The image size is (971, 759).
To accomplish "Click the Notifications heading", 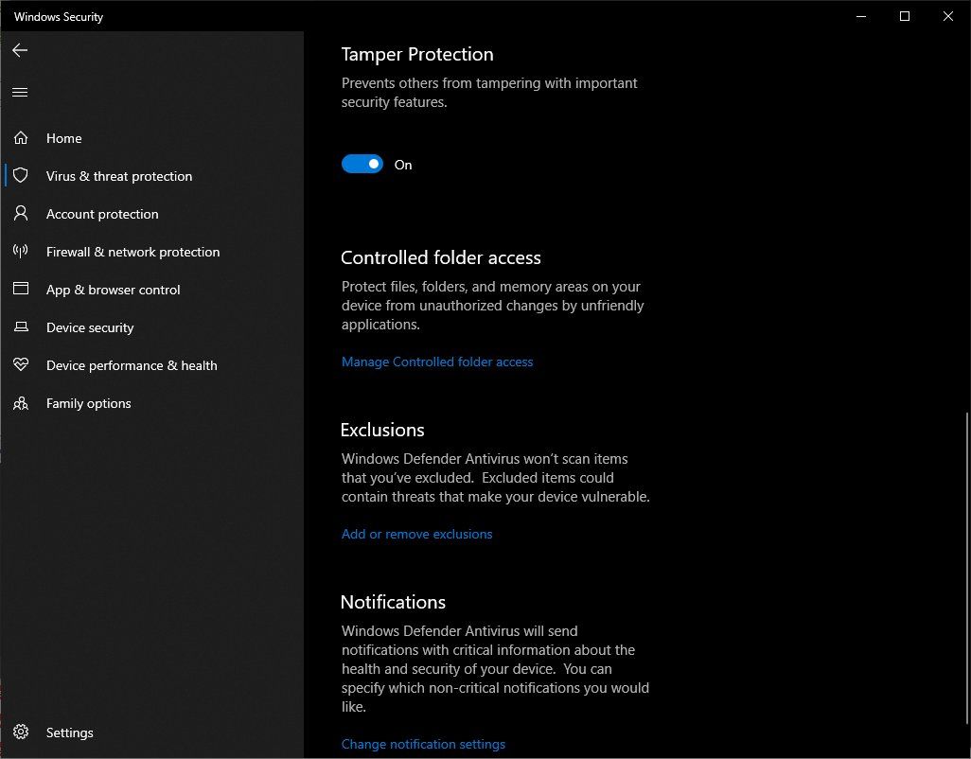I will point(394,602).
